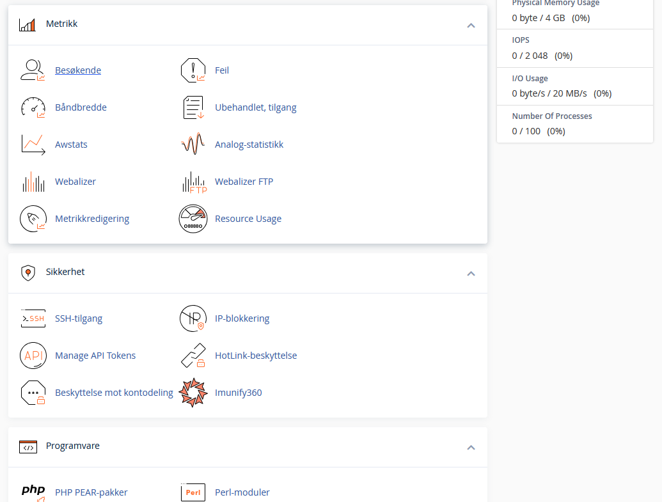This screenshot has width=662, height=502.
Task: Click the Besøkende visitors icon
Action: tap(33, 70)
